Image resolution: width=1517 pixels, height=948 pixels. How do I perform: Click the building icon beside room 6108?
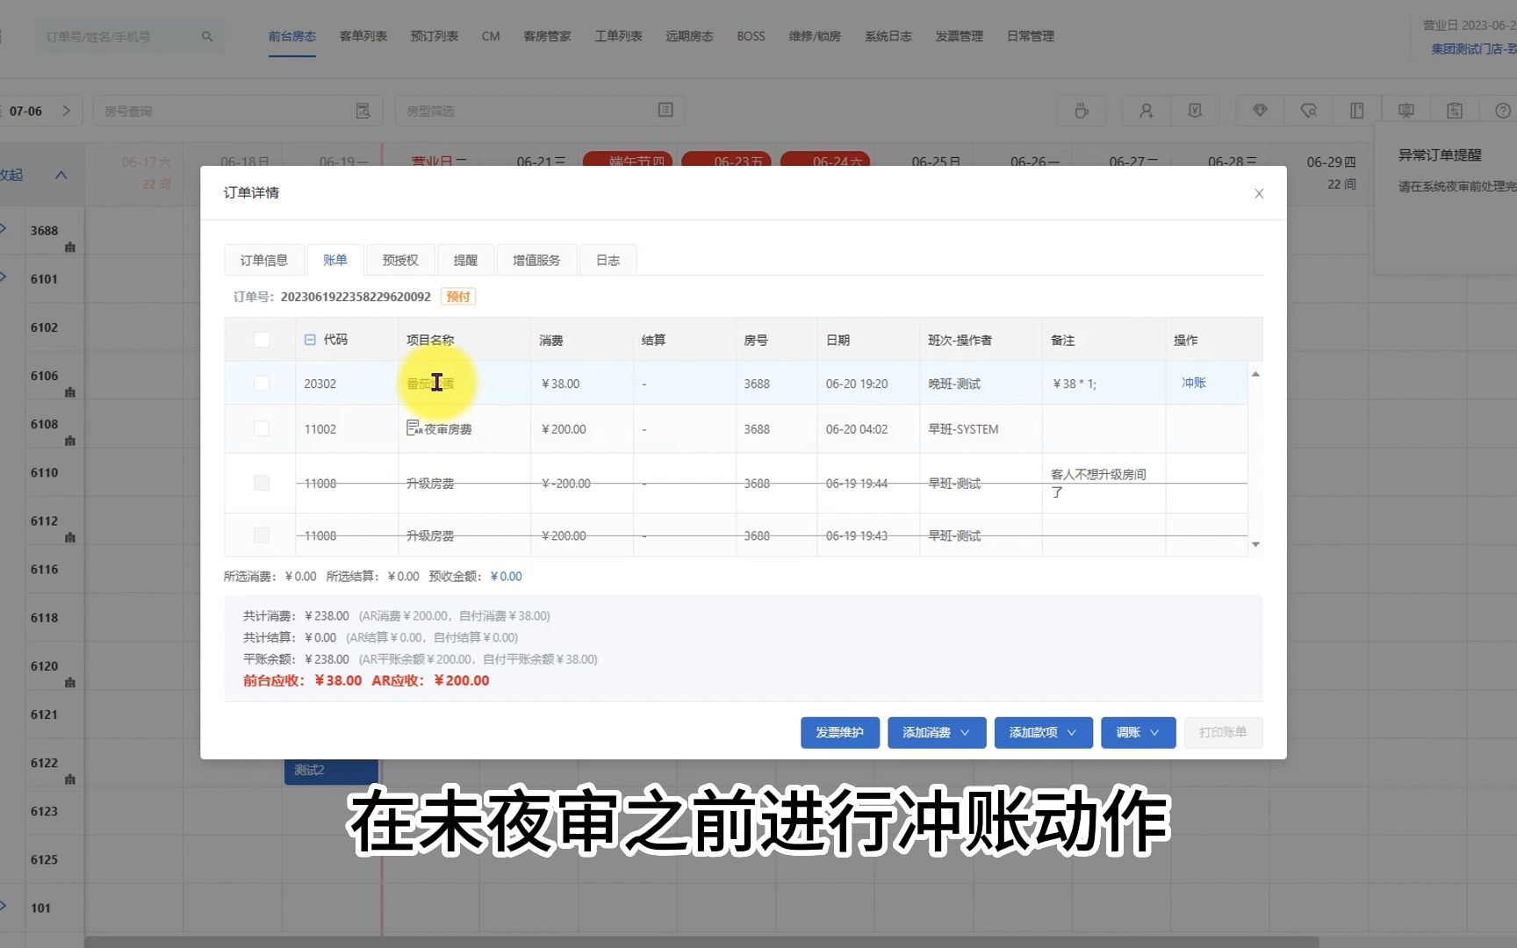70,441
